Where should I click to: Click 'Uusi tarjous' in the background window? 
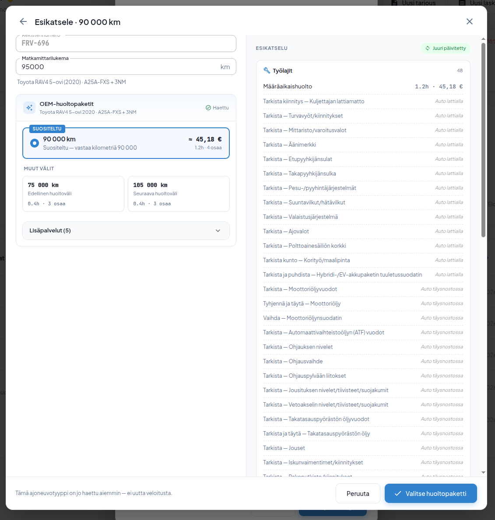point(414,3)
